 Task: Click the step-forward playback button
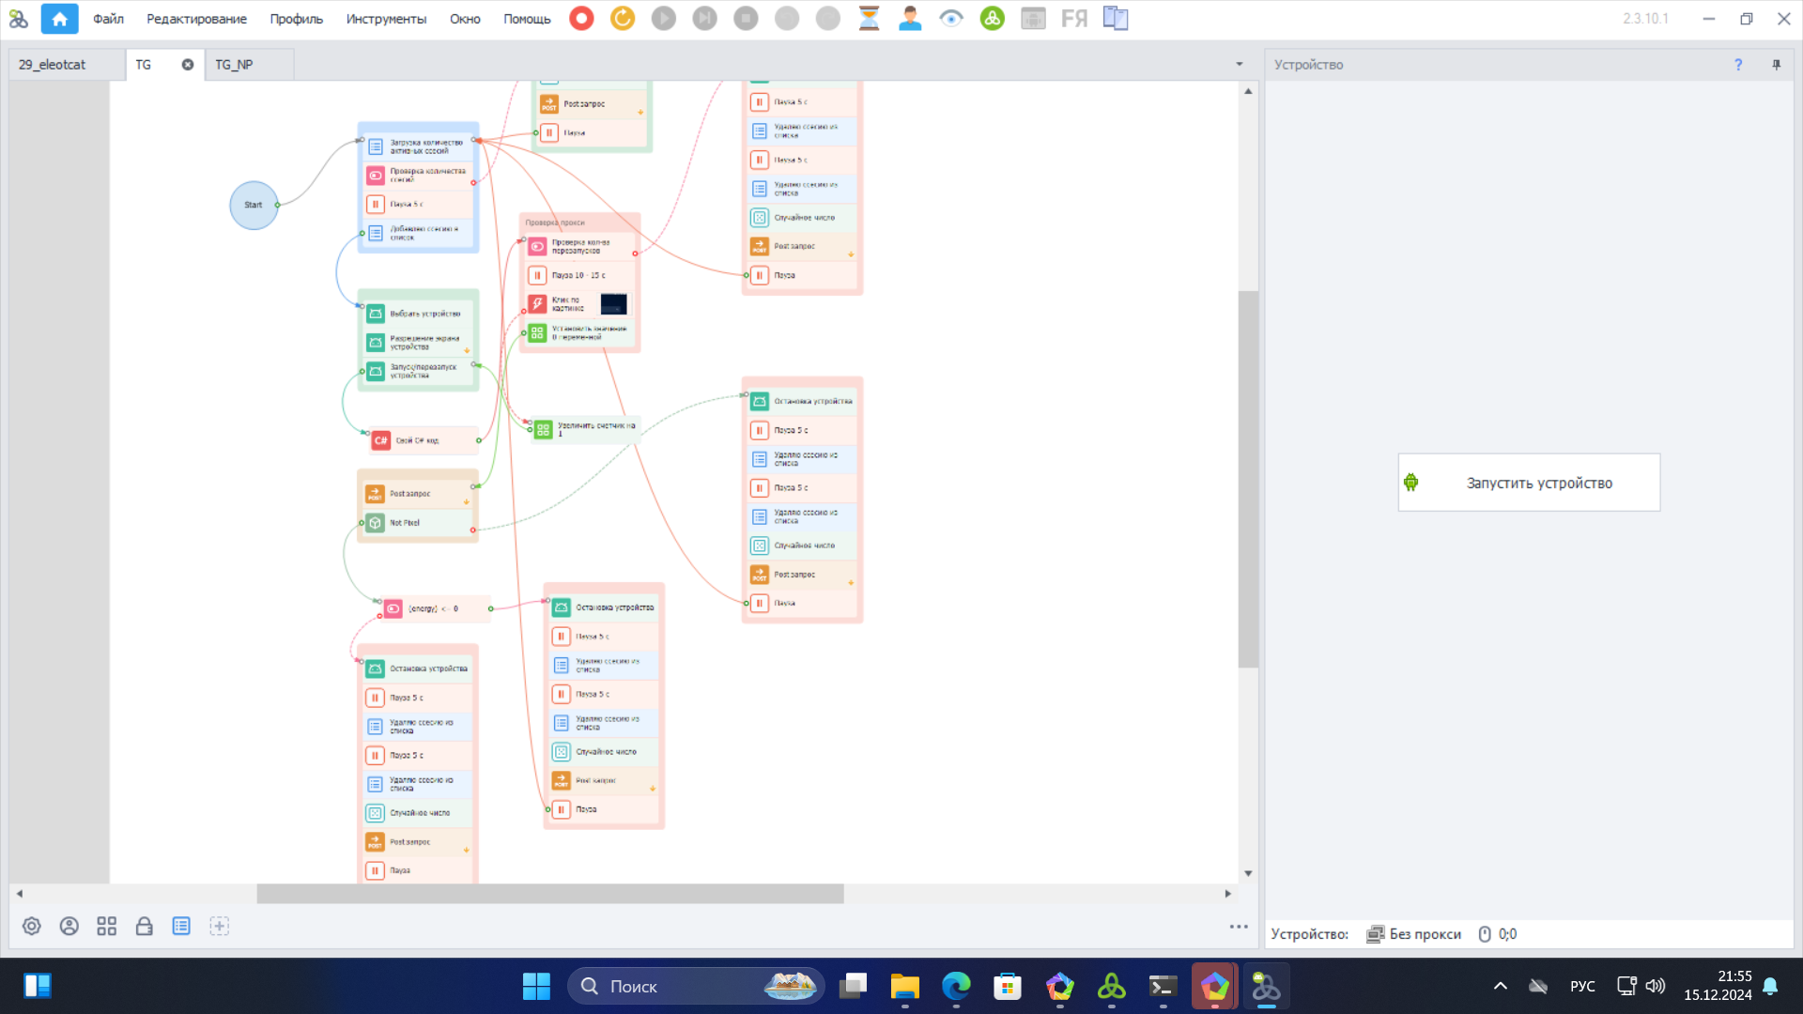point(704,19)
